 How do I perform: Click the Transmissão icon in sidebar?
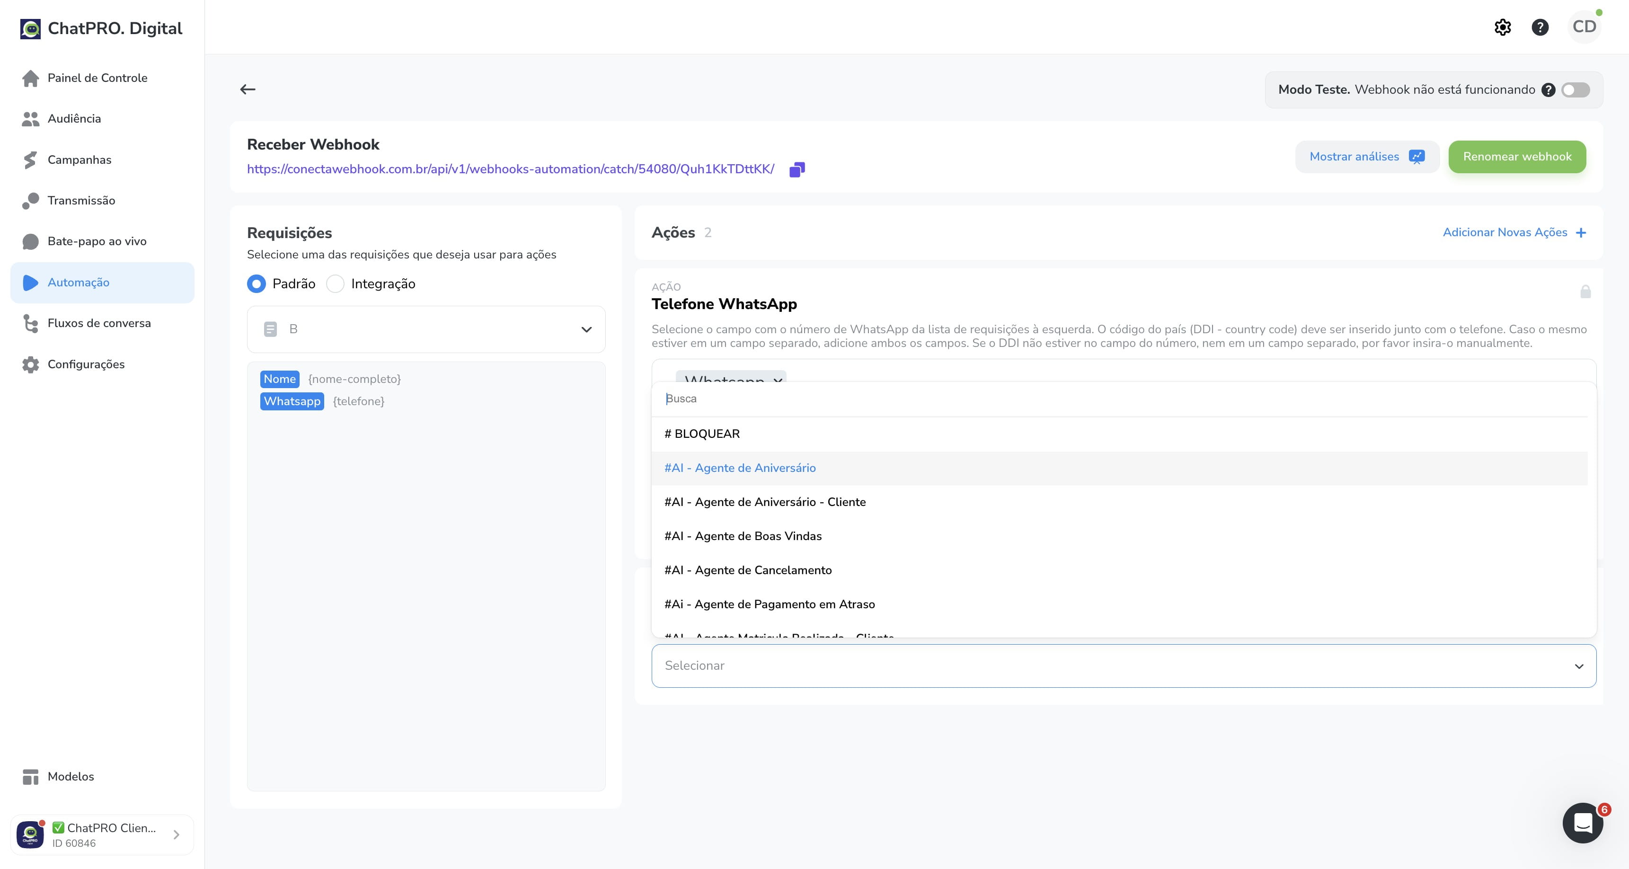tap(30, 201)
